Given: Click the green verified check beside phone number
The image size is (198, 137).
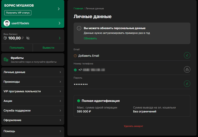Looking at the screenshot, I should tap(75, 70).
